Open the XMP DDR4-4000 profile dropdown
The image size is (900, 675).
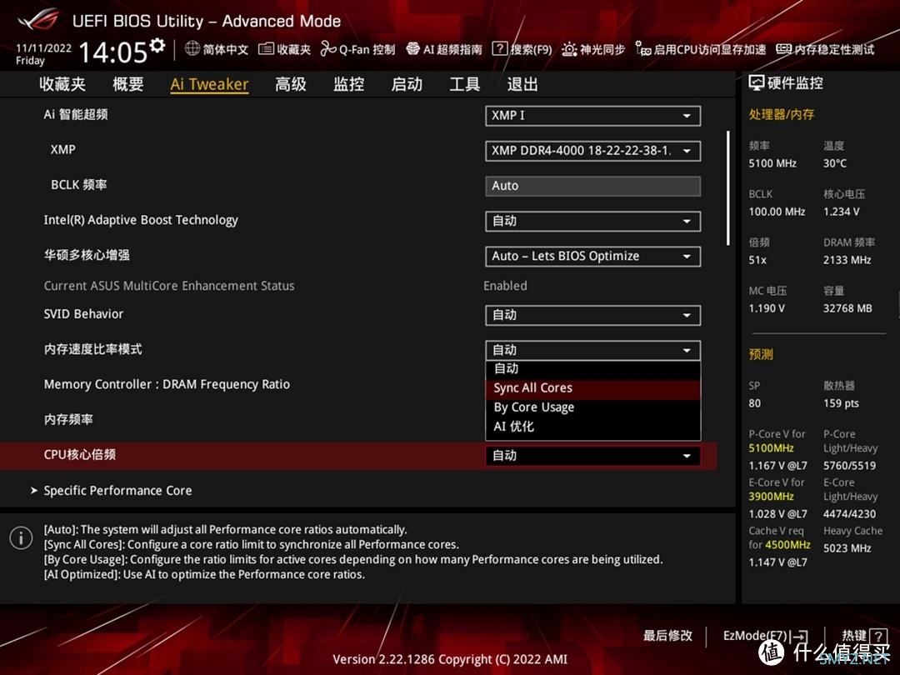click(593, 151)
